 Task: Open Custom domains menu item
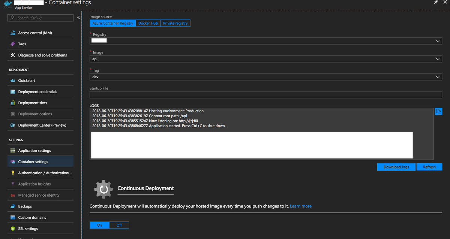[40, 217]
